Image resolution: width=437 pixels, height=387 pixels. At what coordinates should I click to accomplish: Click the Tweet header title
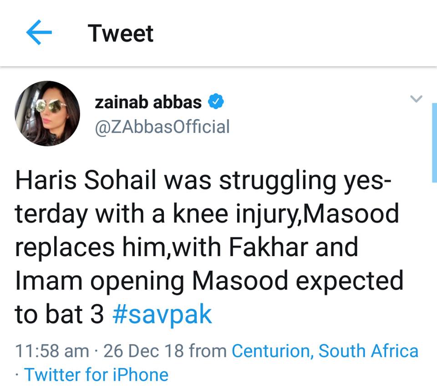coord(121,33)
